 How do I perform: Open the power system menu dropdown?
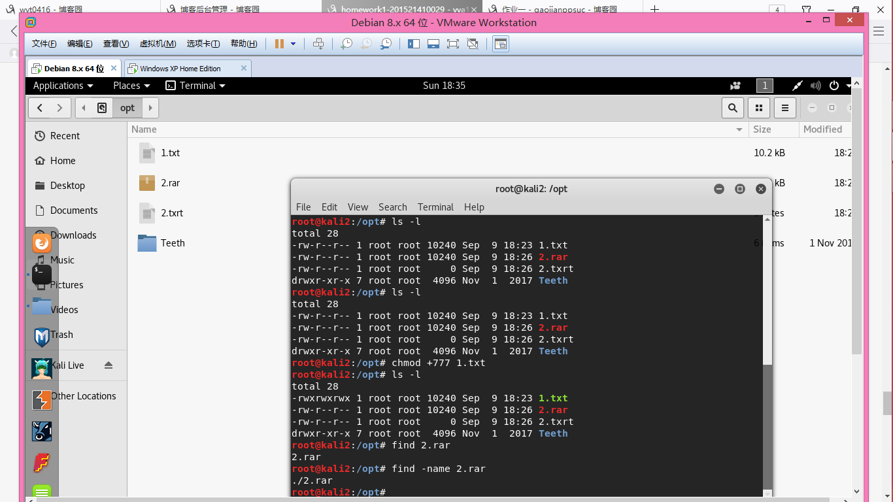coord(841,86)
